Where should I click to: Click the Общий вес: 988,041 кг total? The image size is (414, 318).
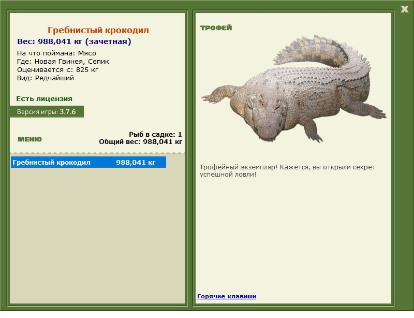tap(140, 142)
